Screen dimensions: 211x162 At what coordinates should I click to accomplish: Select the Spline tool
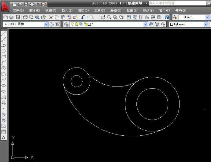[x=4, y=80]
